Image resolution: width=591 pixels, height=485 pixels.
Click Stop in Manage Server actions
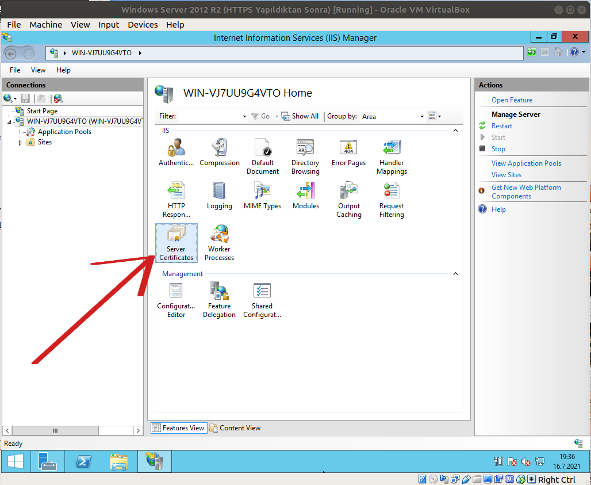(498, 149)
